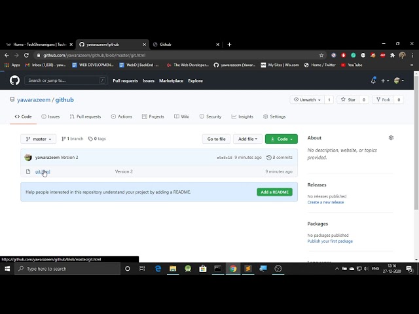This screenshot has width=419, height=314.
Task: Click the browser forward arrow
Action: pos(16,55)
